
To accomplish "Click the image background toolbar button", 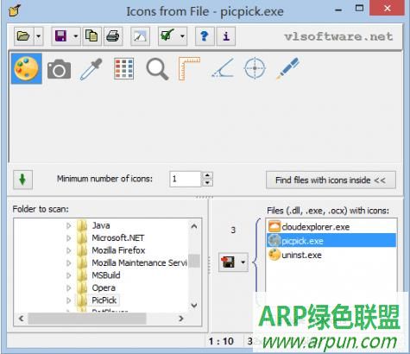I will [x=140, y=36].
